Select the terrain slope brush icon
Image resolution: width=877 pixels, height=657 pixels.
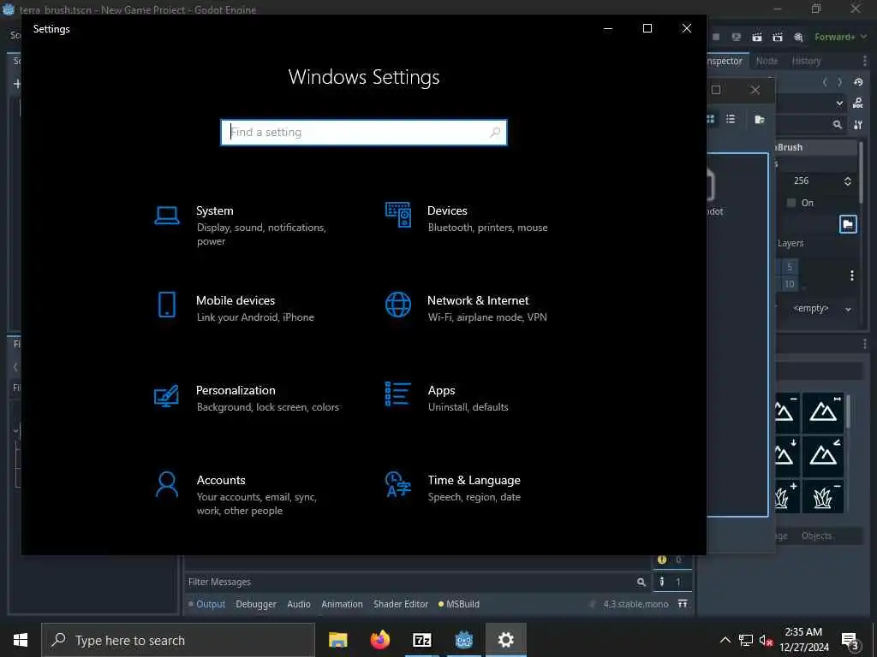coord(823,457)
